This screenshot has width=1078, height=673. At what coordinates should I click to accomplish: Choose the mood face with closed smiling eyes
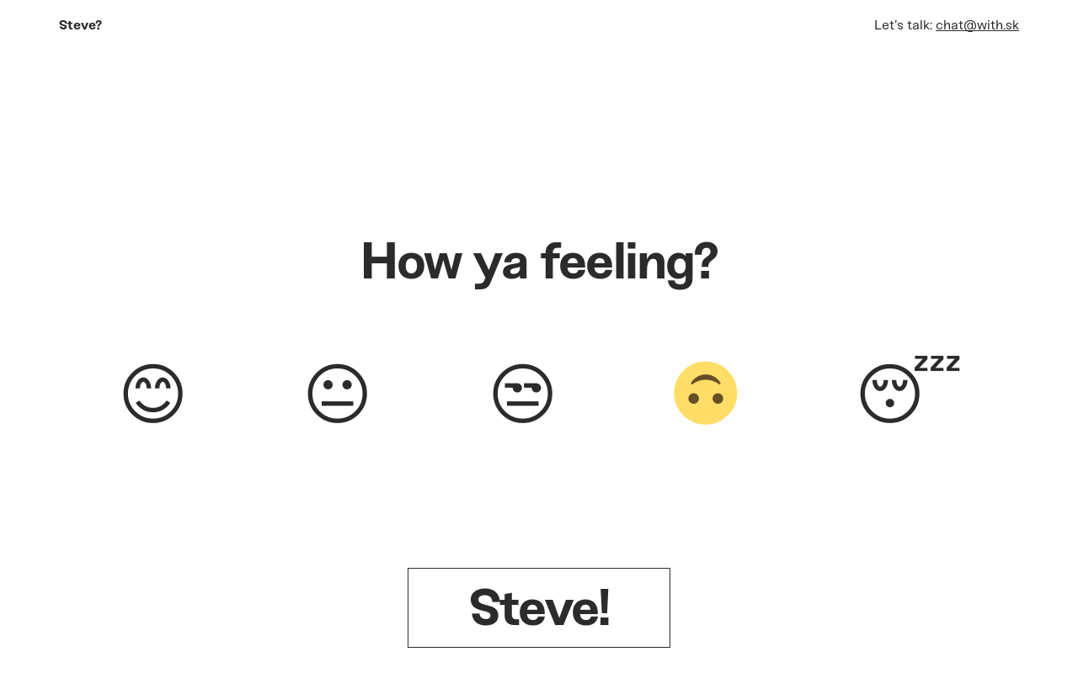pyautogui.click(x=152, y=393)
